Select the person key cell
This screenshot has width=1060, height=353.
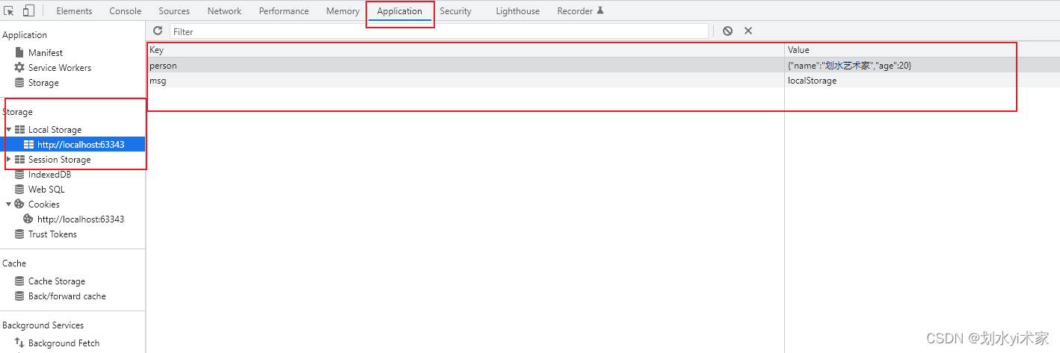pos(465,66)
